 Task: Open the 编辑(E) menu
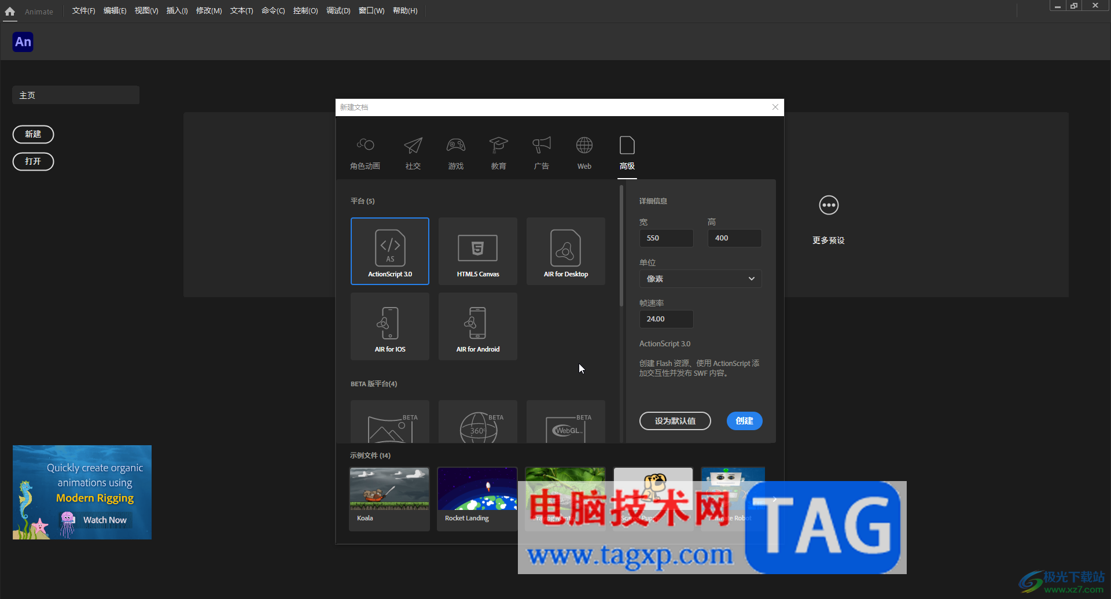tap(115, 11)
